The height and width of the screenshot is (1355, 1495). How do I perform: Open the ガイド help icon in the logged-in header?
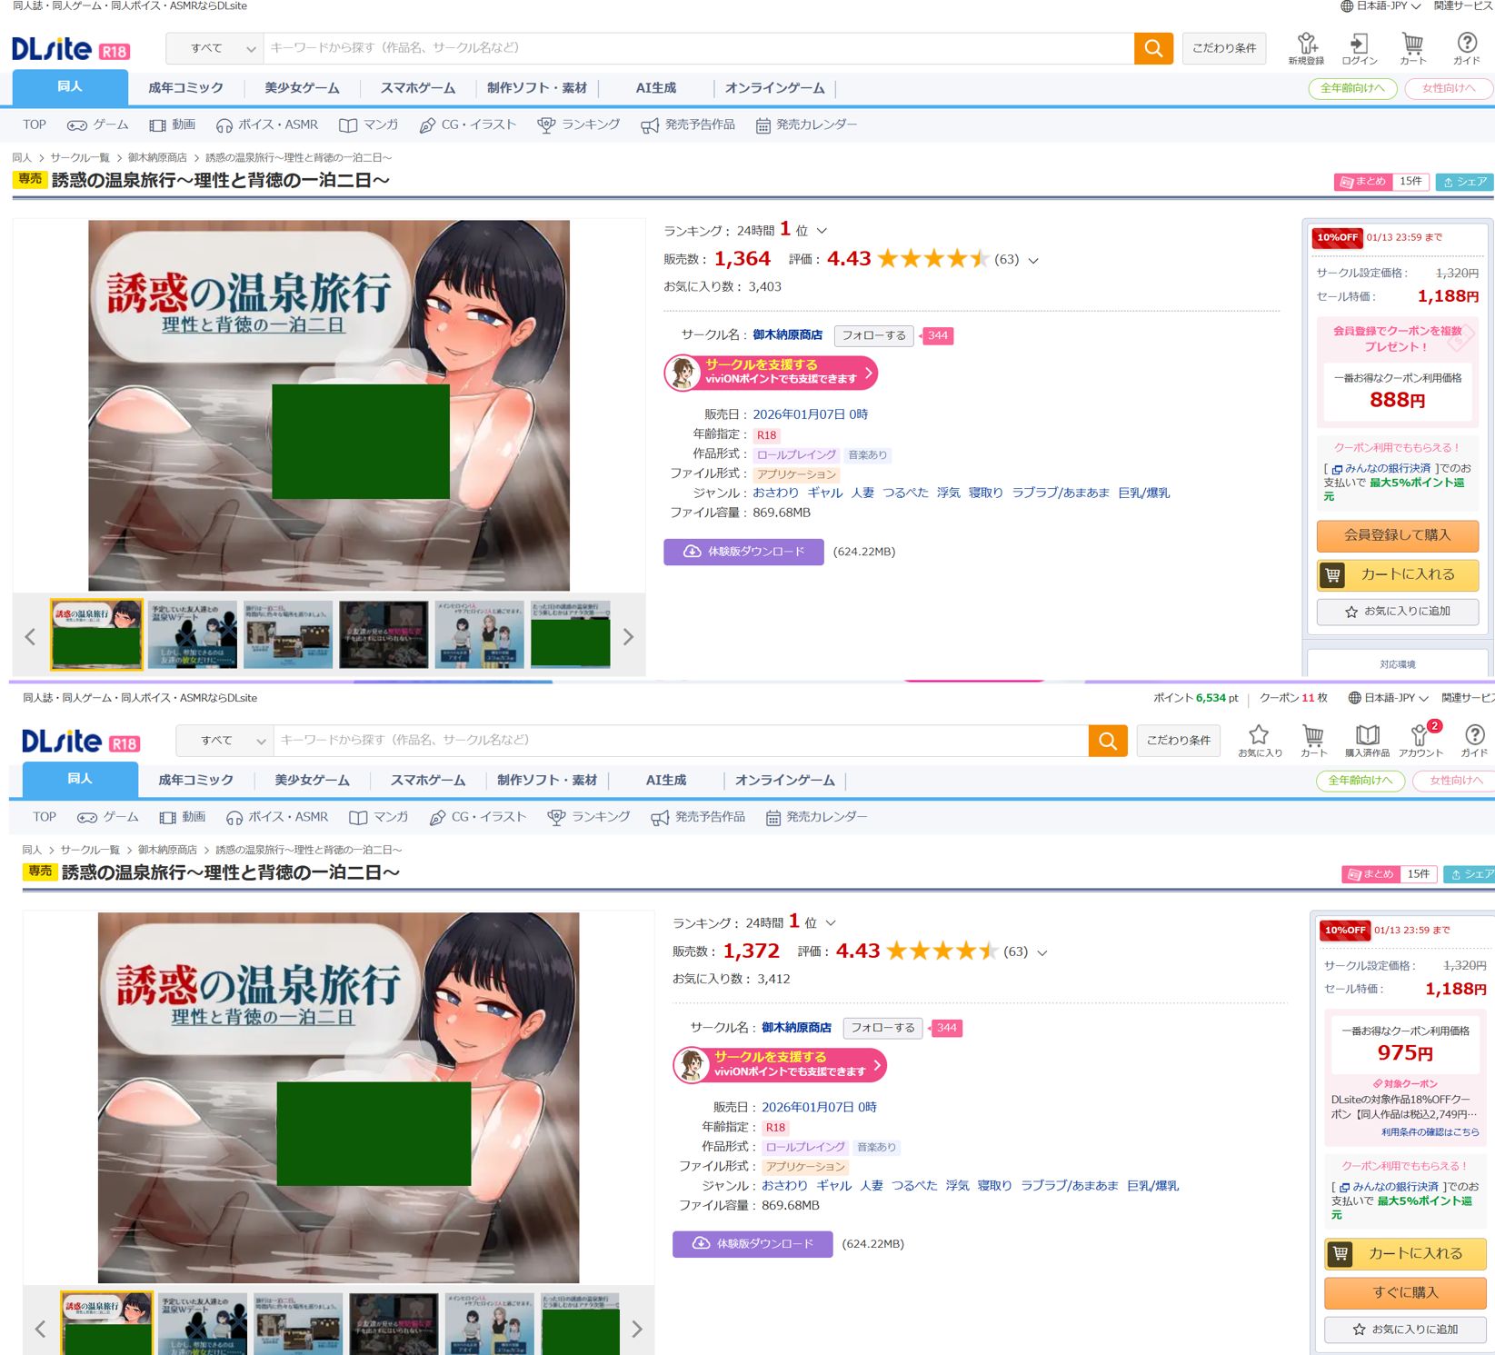(1474, 741)
